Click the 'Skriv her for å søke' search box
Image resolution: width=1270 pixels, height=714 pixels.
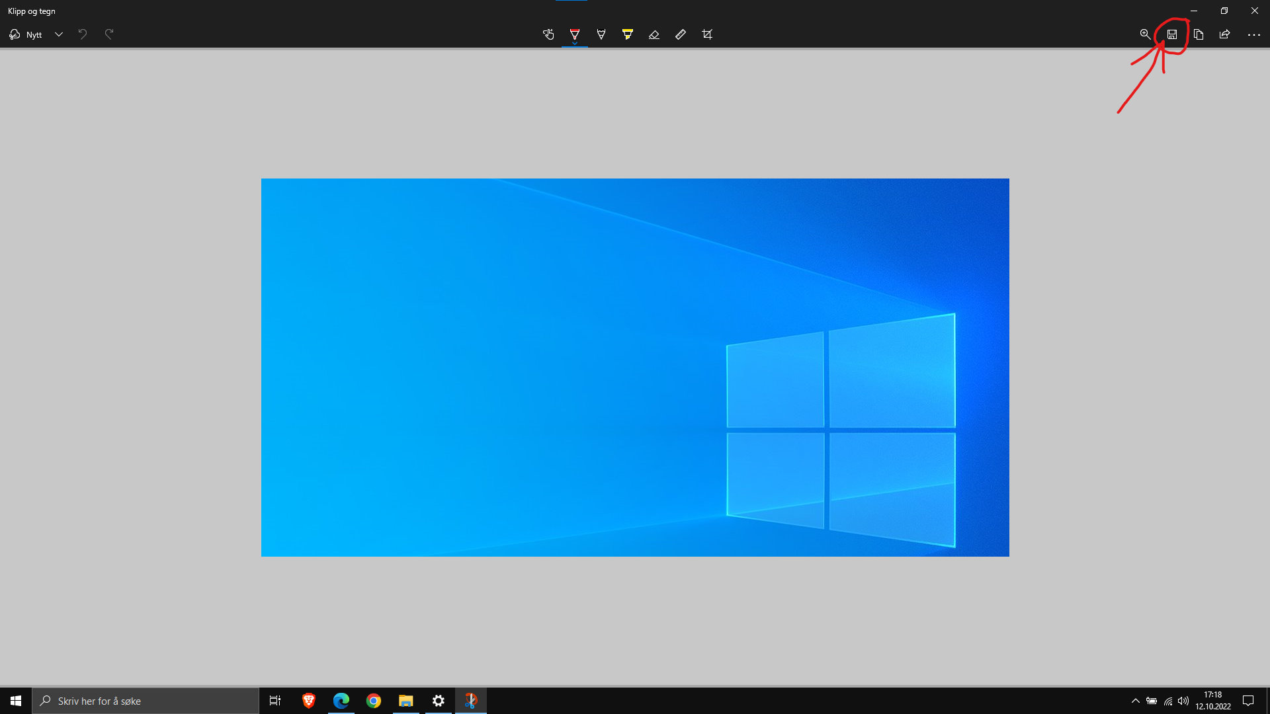[x=146, y=701]
